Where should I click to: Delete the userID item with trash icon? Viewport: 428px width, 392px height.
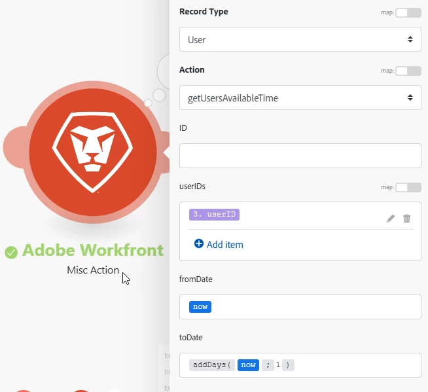coord(406,219)
